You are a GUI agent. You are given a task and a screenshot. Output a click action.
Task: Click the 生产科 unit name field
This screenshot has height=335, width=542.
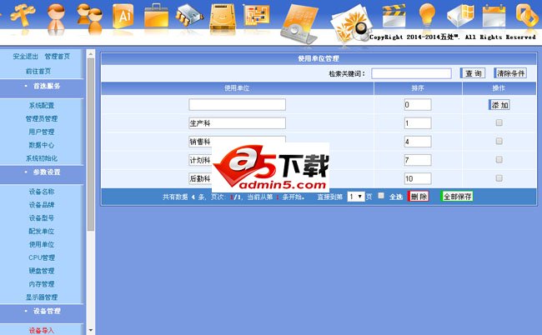click(x=237, y=123)
